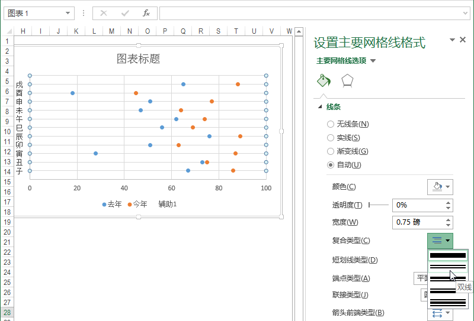
Task: Expand the 主要网格线选项 dropdown
Action: 373,61
